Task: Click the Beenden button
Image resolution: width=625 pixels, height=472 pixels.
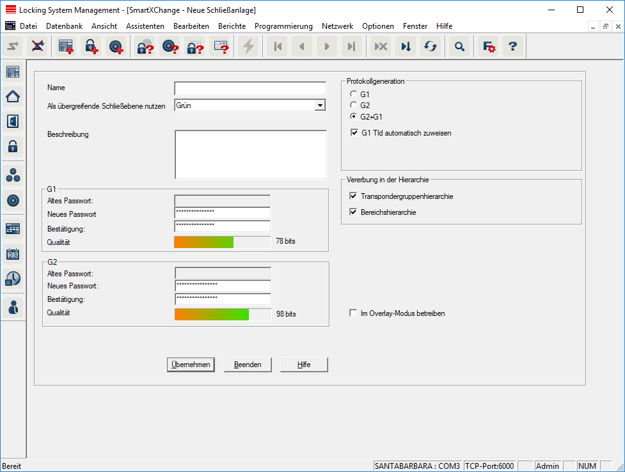Action: click(x=248, y=365)
